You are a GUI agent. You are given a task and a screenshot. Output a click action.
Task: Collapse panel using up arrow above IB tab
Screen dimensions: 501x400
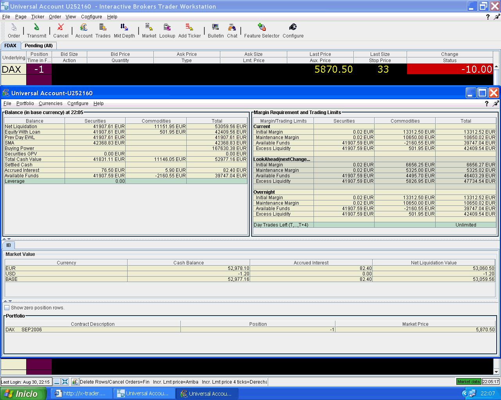(4, 239)
